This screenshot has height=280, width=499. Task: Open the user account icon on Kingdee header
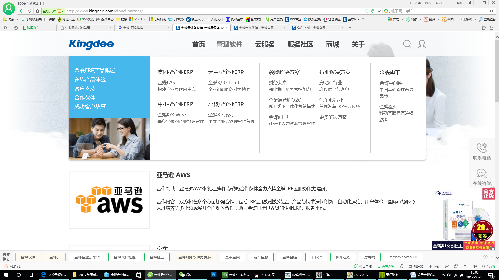point(422,44)
